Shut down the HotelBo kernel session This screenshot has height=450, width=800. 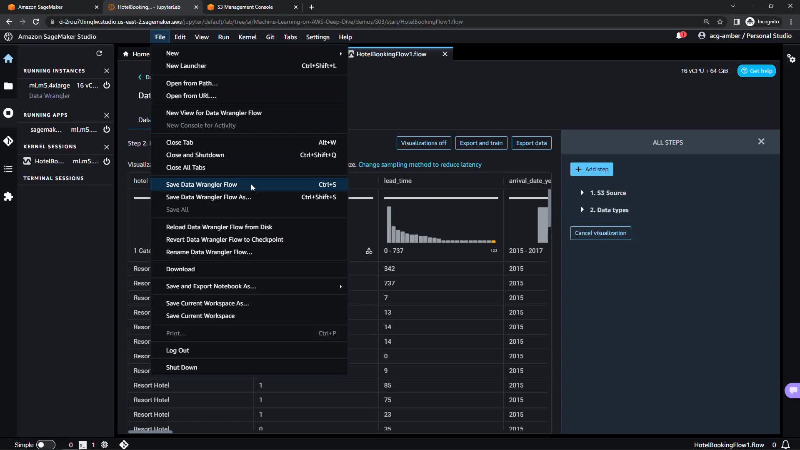[x=107, y=161]
